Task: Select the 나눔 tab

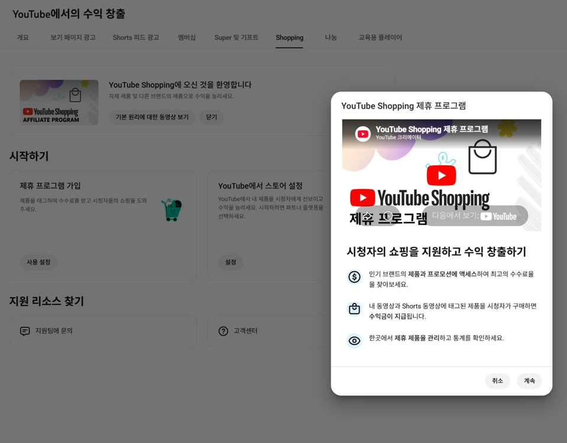Action: click(x=331, y=37)
